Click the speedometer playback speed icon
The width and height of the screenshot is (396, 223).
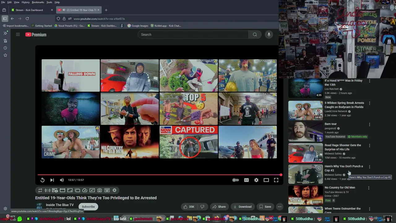(85, 190)
